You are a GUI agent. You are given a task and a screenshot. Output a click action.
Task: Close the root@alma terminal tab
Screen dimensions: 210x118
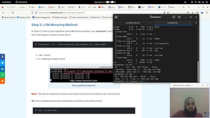190,23
